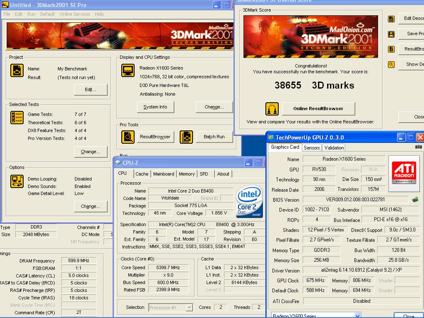The height and width of the screenshot is (318, 424).
Task: Click the 38655 score text
Action: pos(288,85)
